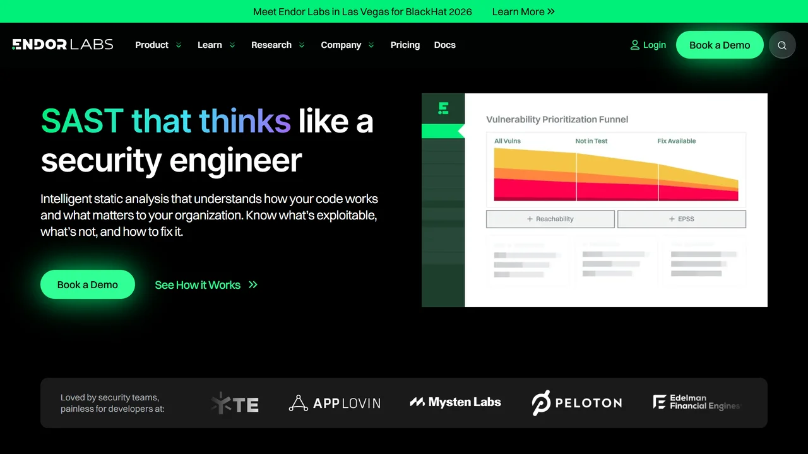Expand the Product dropdown menu
The image size is (808, 454).
click(x=158, y=45)
